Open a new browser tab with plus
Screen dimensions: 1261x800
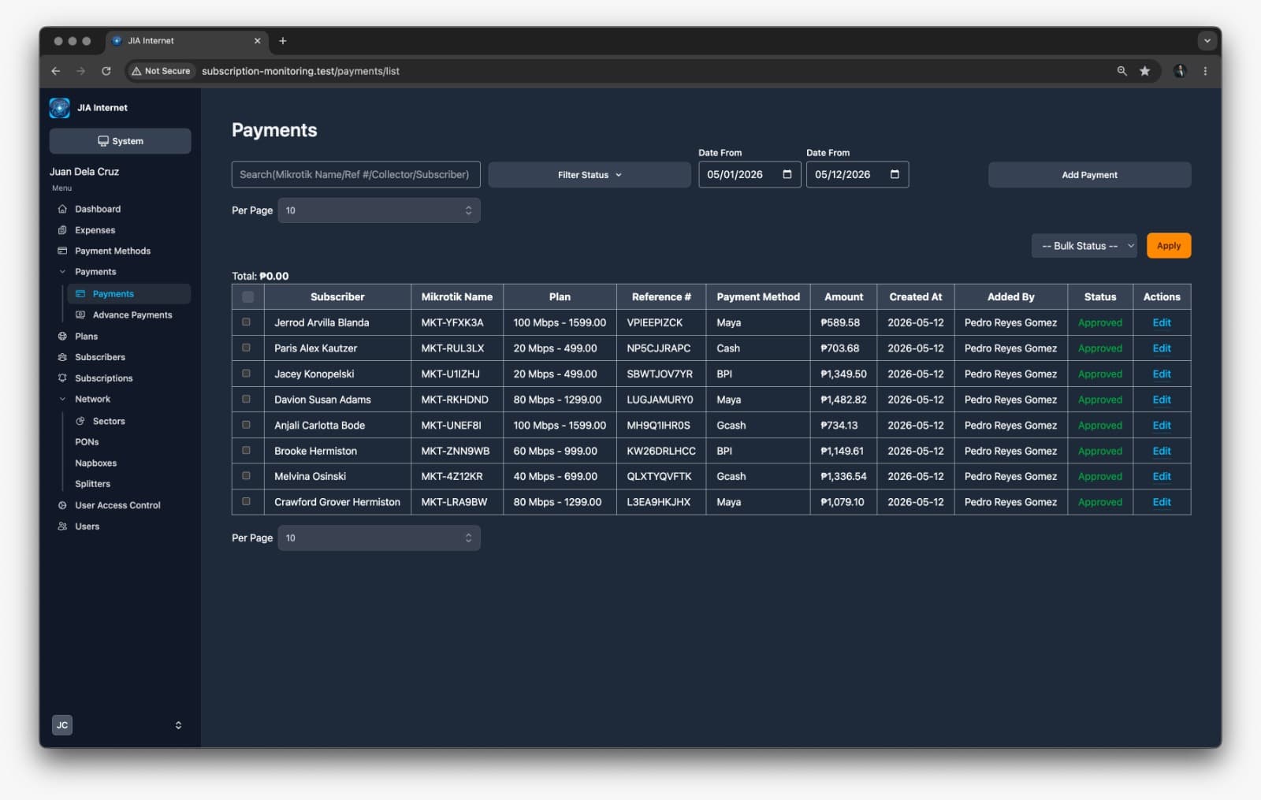pos(283,41)
